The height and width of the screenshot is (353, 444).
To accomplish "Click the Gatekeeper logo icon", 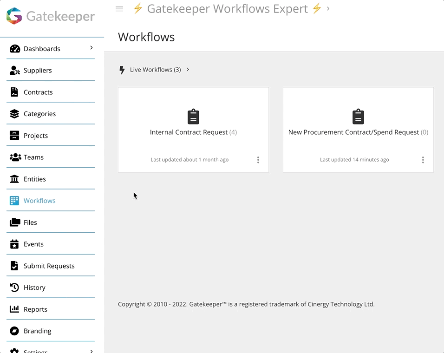I will (x=14, y=16).
